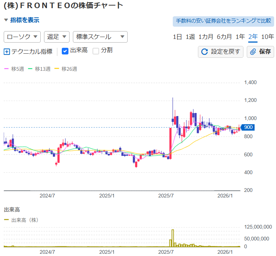Image resolution: width=276 pixels, height=256 pixels.
Task: Select the 6カ月 time range
Action: [x=224, y=37]
